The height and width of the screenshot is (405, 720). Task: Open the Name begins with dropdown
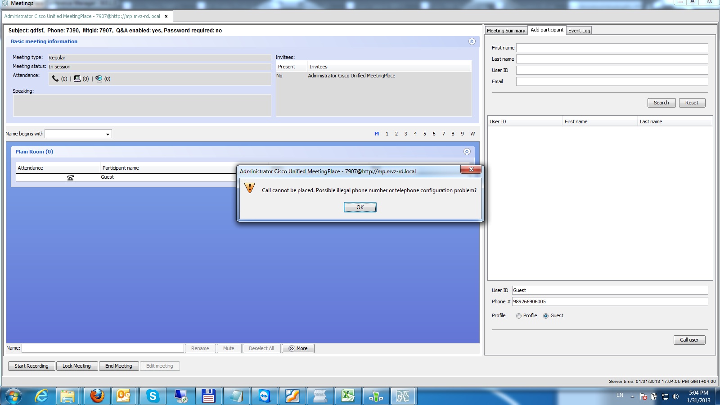pos(108,134)
